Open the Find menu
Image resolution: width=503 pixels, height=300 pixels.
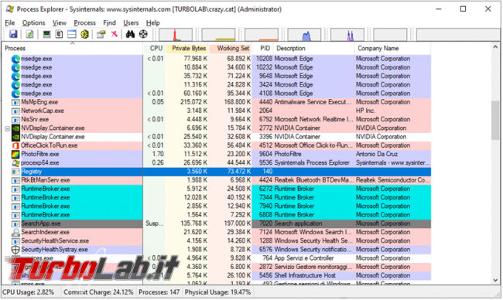109,22
